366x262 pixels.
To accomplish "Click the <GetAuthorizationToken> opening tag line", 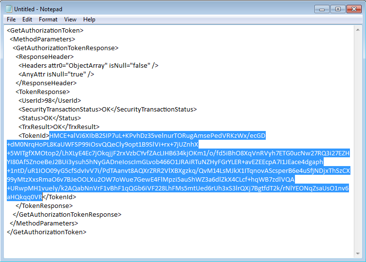I will (x=45, y=31).
